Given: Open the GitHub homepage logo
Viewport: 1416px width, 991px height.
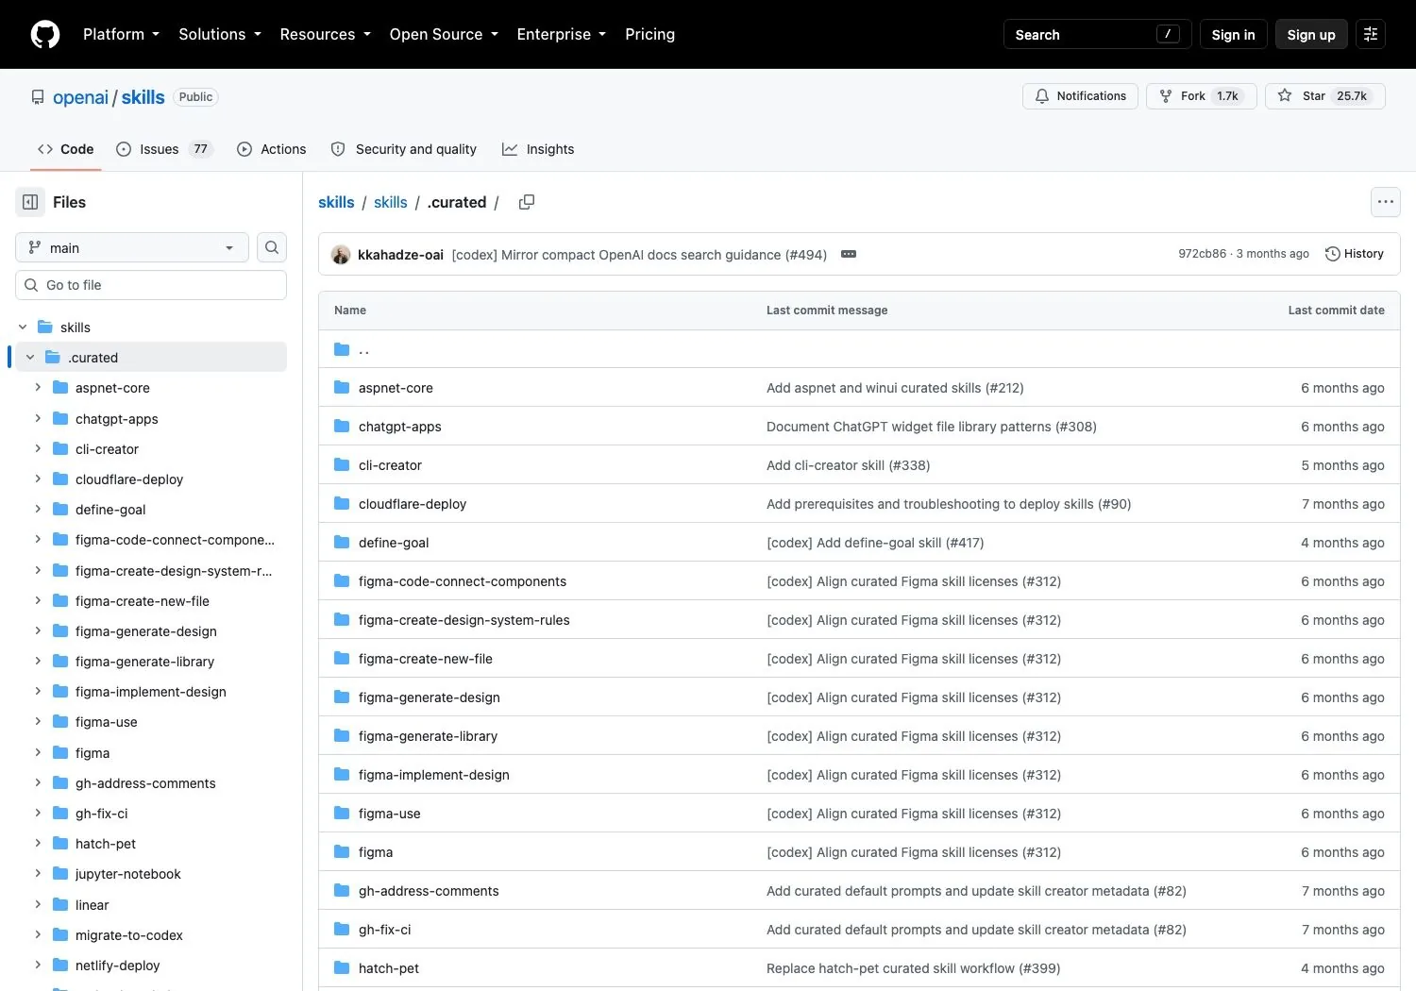Looking at the screenshot, I should [x=45, y=35].
